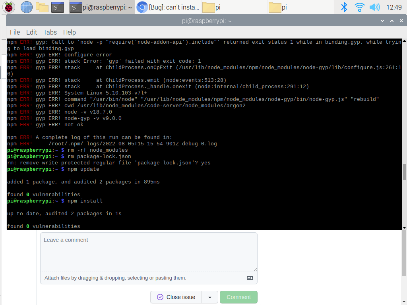The height and width of the screenshot is (305, 407).
Task: Click attach files by dragging text area
Action: 115,278
